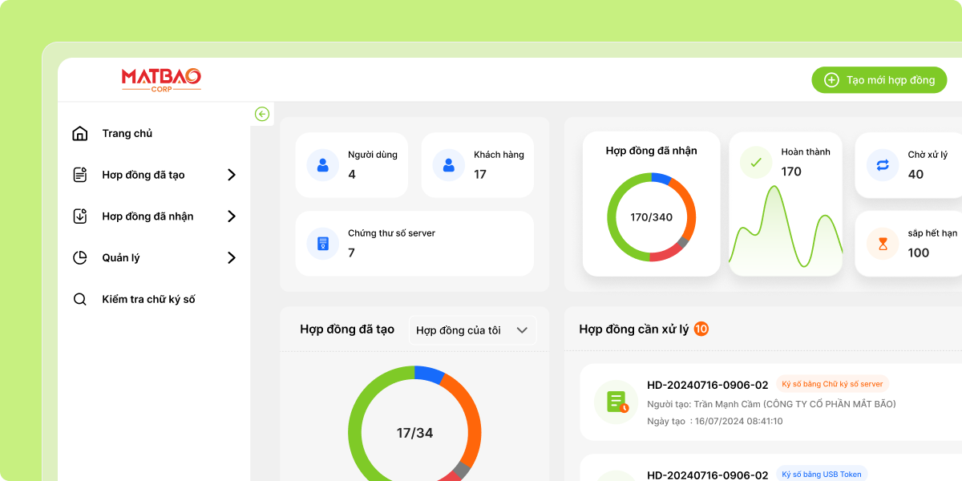Click the orange 10 count badge
The height and width of the screenshot is (481, 962).
[x=701, y=329]
